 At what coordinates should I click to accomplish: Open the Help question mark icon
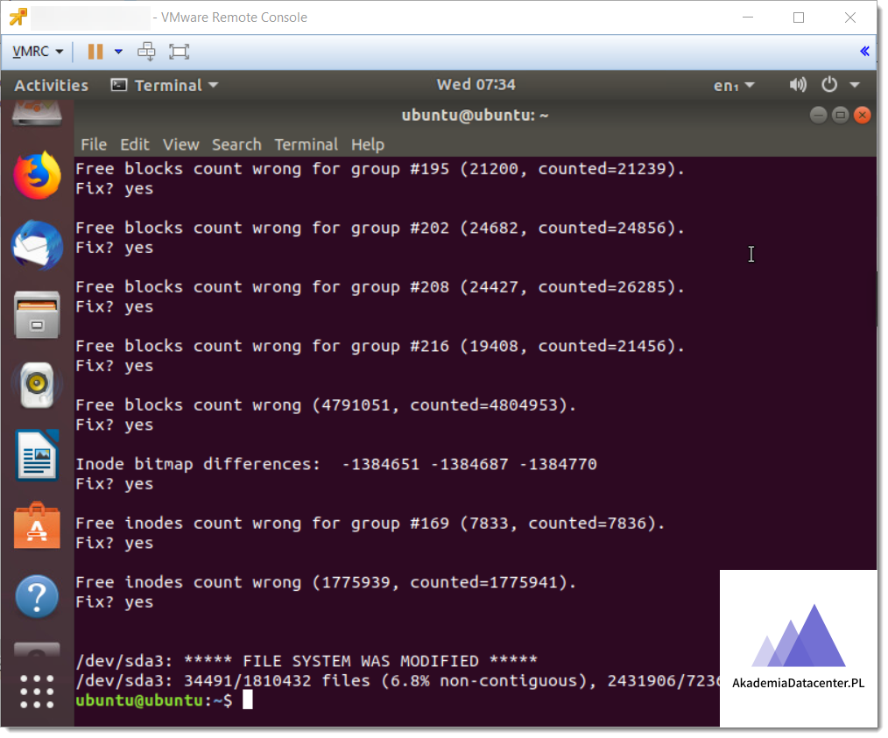click(x=37, y=597)
